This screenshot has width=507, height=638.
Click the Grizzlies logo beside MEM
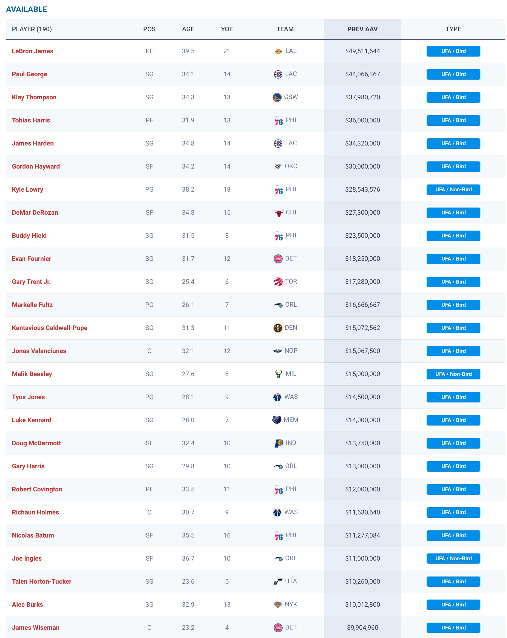tap(277, 420)
